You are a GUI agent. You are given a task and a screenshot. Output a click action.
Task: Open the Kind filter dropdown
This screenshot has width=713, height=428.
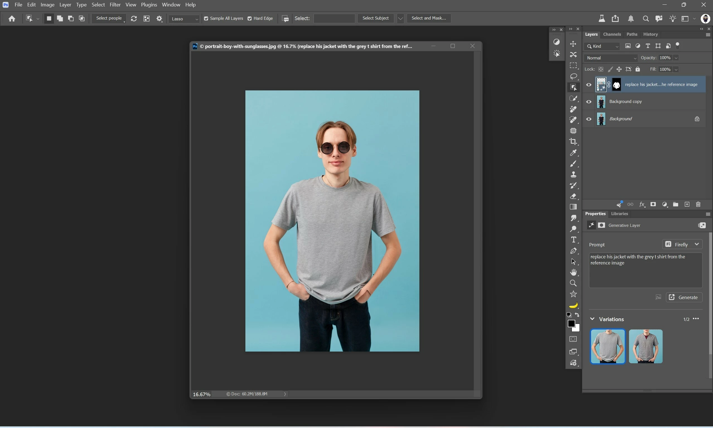(602, 46)
